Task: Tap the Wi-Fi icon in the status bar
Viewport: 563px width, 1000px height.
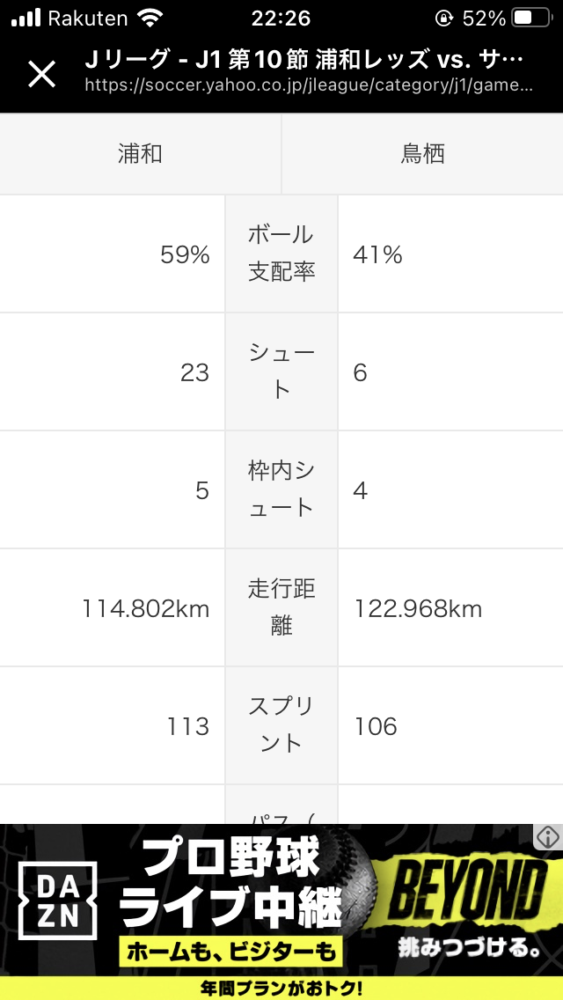Action: (x=151, y=18)
